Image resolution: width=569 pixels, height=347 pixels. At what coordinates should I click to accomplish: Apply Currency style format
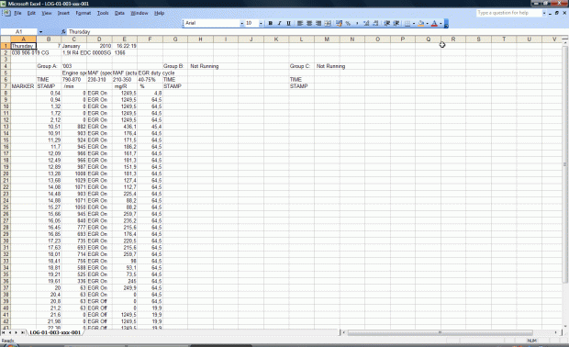click(339, 23)
